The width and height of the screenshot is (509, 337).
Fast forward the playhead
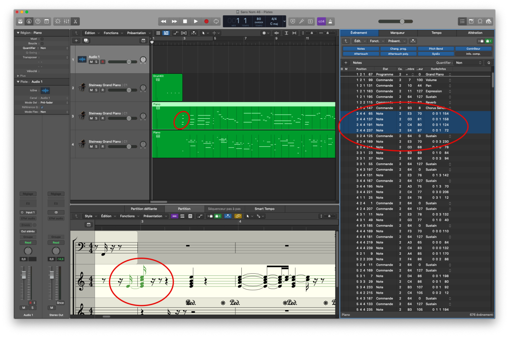pos(174,21)
